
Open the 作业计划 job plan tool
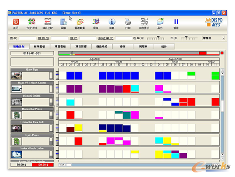coord(32,22)
